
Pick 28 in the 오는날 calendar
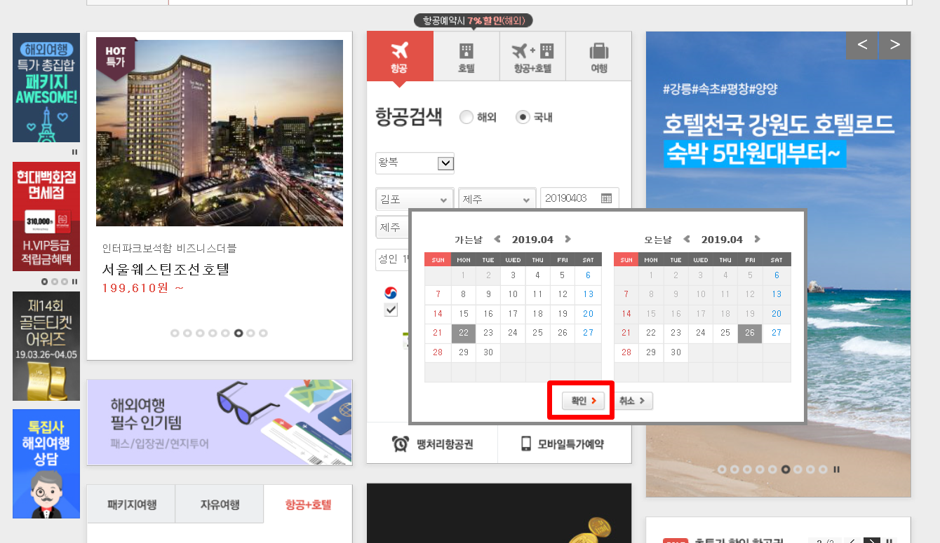[626, 352]
